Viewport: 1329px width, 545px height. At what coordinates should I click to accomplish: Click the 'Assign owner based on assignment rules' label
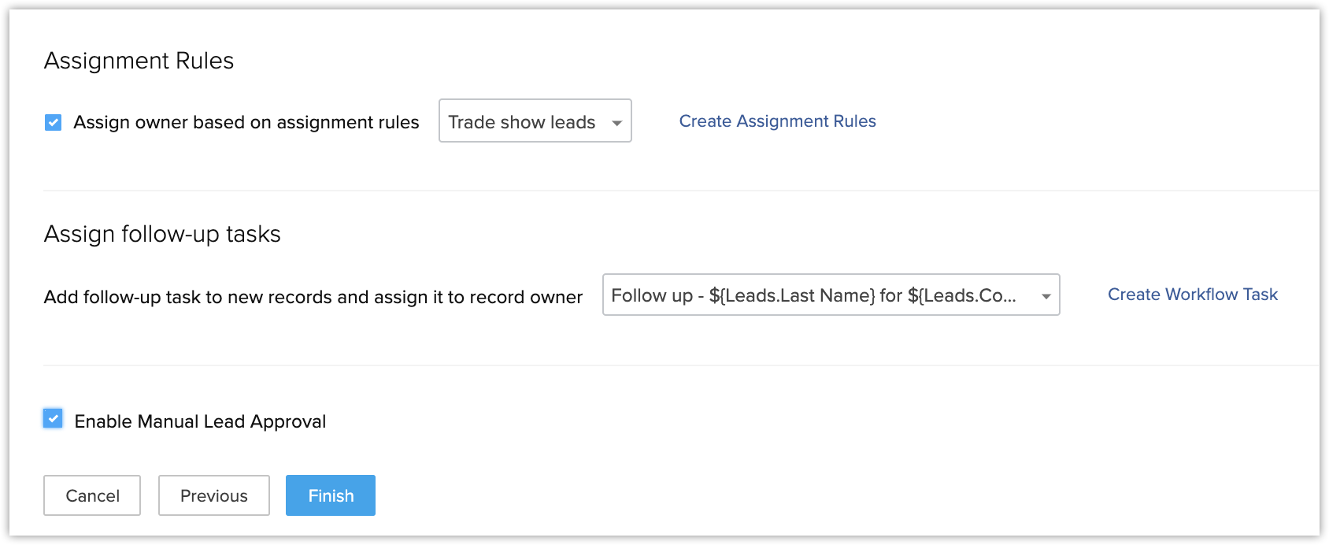click(246, 122)
